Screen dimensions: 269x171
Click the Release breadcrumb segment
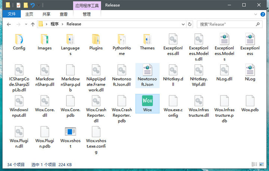click(74, 24)
